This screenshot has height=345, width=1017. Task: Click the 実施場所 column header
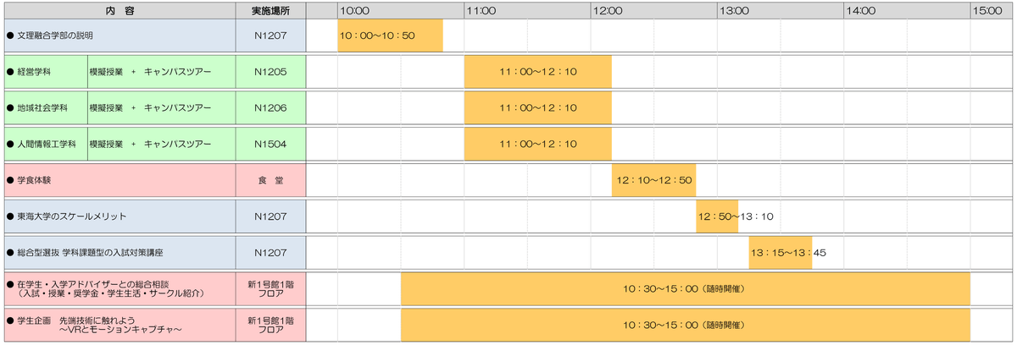pyautogui.click(x=270, y=11)
